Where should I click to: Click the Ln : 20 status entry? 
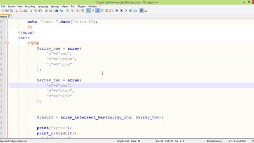tap(160, 141)
